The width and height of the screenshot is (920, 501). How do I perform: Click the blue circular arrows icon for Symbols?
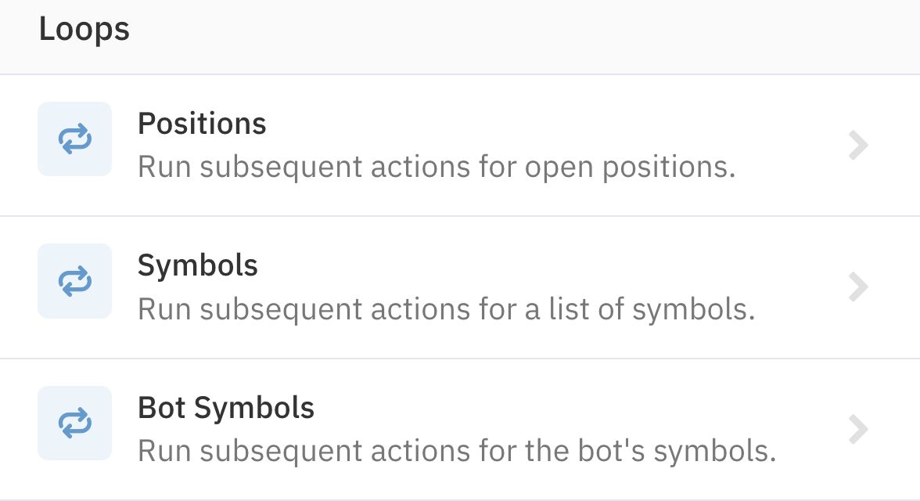tap(74, 281)
